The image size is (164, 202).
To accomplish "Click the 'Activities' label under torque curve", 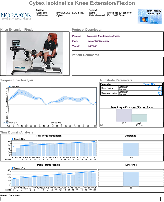I will tap(6, 123).
